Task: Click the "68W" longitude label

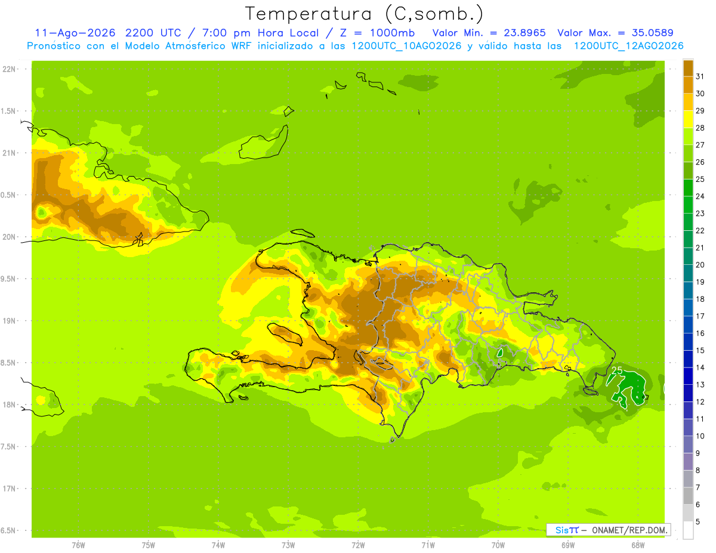Action: 638,545
